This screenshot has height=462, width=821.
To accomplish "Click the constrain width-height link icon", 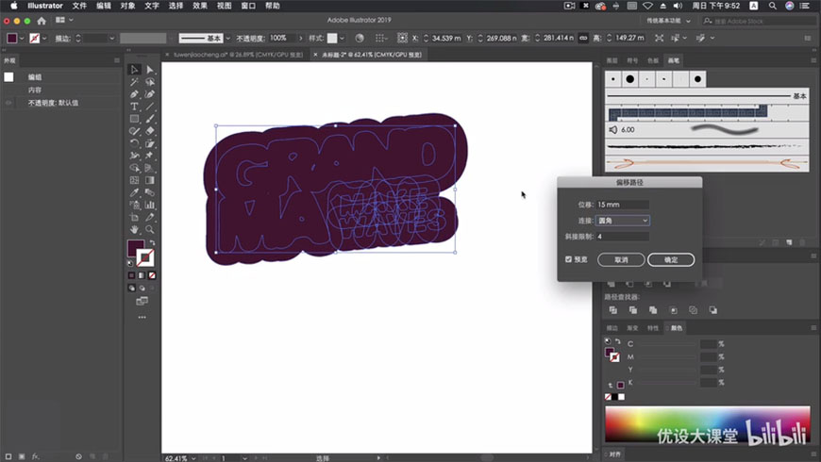I will click(583, 39).
